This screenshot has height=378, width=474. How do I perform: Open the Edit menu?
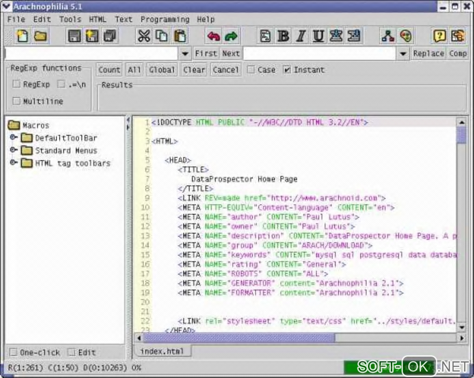[x=42, y=20]
